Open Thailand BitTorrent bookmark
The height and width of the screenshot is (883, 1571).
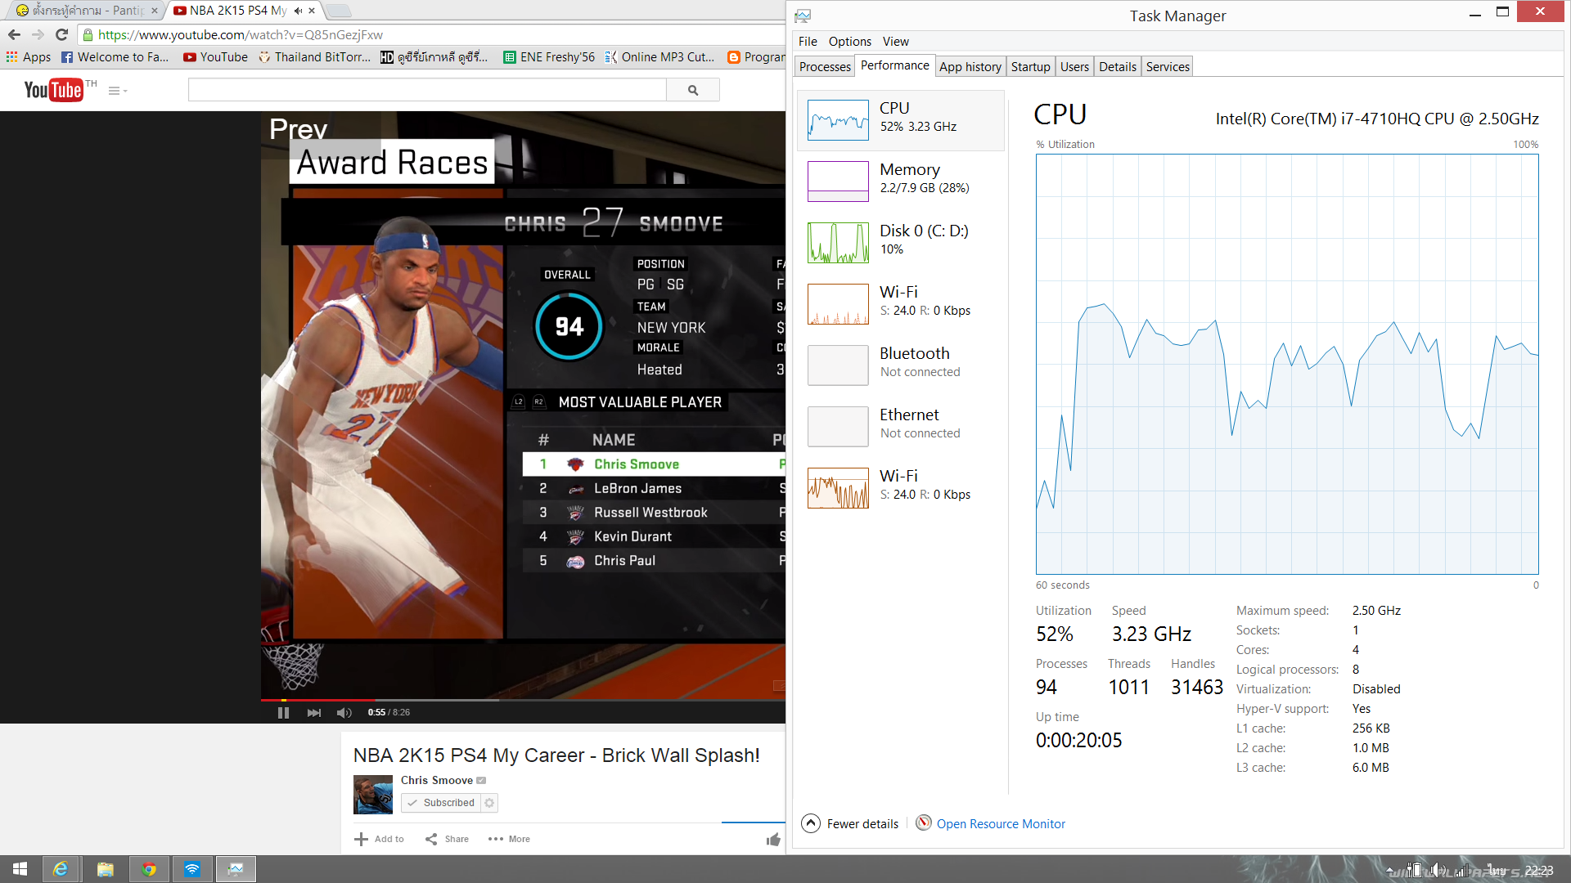click(x=315, y=56)
